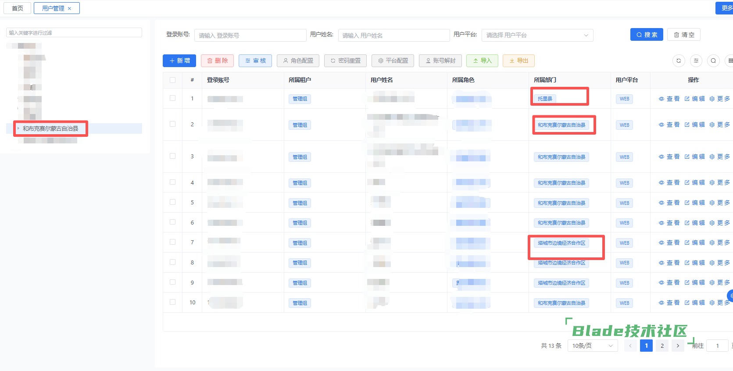Click the 登录账号 input field
Screen dimensions: 733x371
coord(250,35)
